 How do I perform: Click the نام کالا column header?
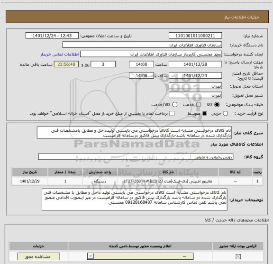click(168, 172)
